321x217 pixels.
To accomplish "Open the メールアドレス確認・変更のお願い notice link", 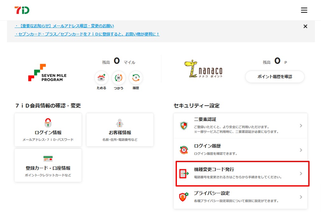I will [x=64, y=26].
